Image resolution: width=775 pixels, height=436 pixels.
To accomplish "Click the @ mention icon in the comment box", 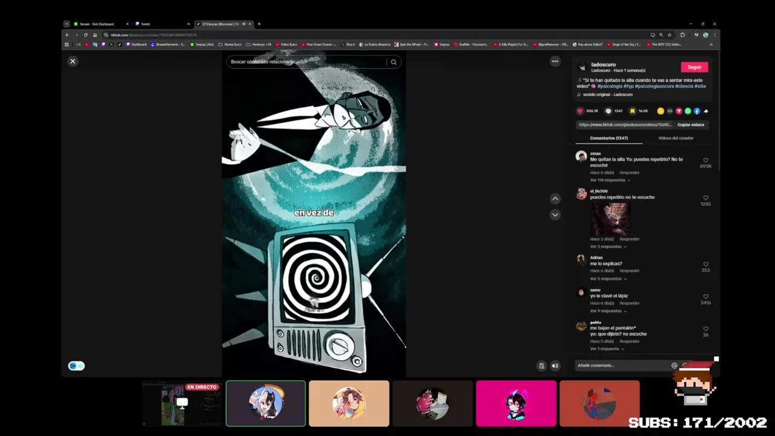I will point(674,366).
